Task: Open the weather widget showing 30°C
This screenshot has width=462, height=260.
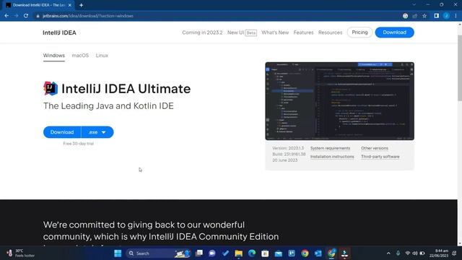Action: [21, 253]
